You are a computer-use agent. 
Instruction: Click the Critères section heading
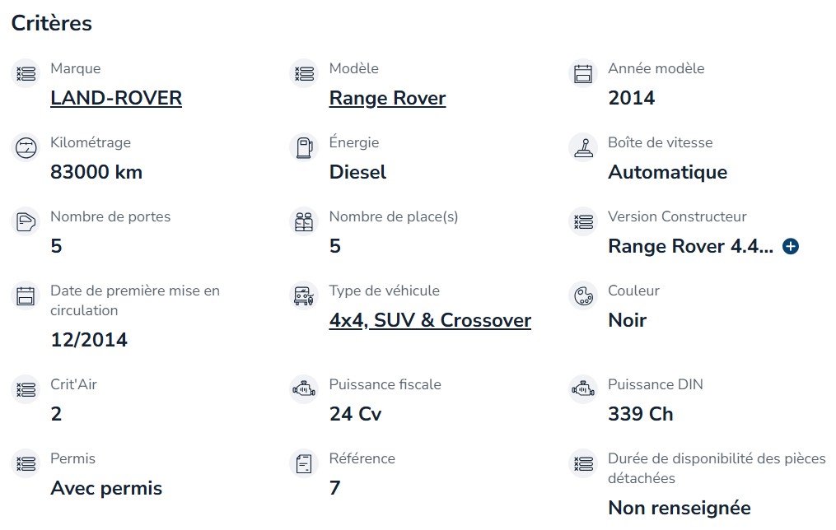pyautogui.click(x=52, y=23)
